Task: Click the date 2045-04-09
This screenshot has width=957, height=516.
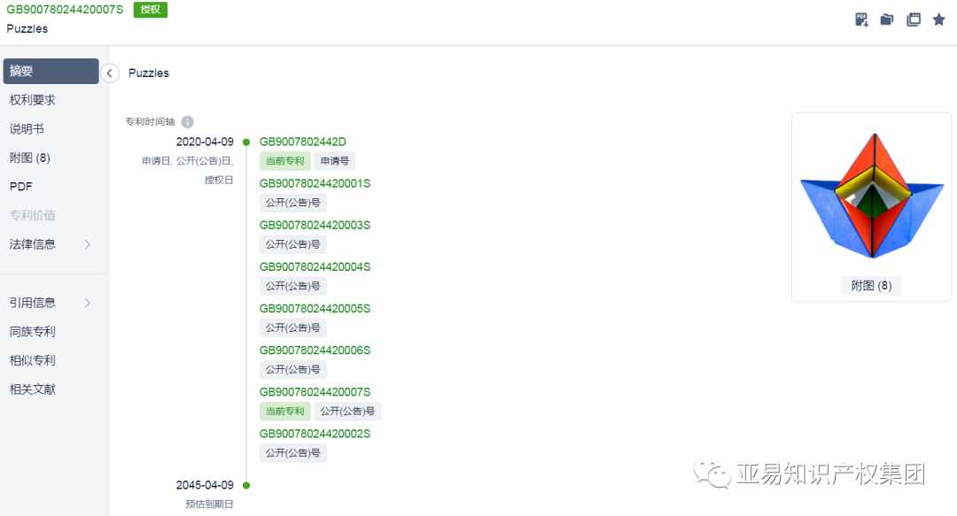Action: click(205, 485)
